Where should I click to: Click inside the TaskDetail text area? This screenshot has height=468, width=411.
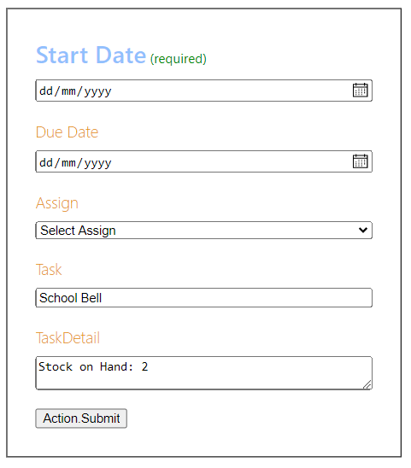(x=203, y=373)
